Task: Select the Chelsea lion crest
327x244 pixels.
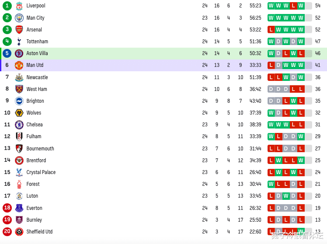Action: coord(19,125)
